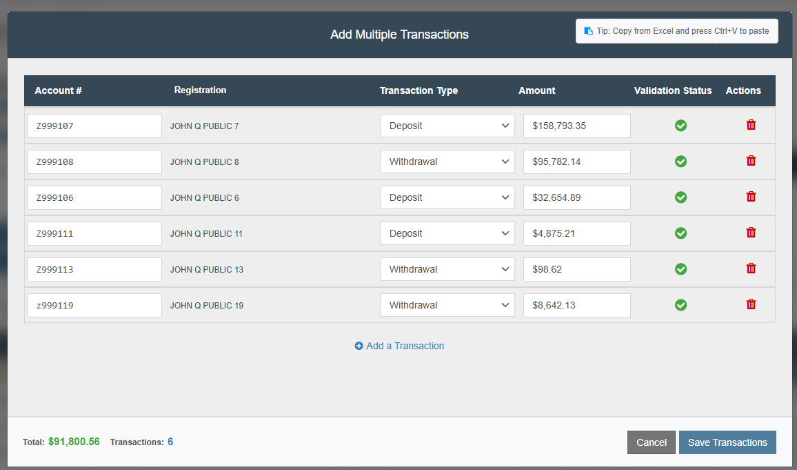Click account number field containing Z999111
This screenshot has width=797, height=470.
click(94, 233)
